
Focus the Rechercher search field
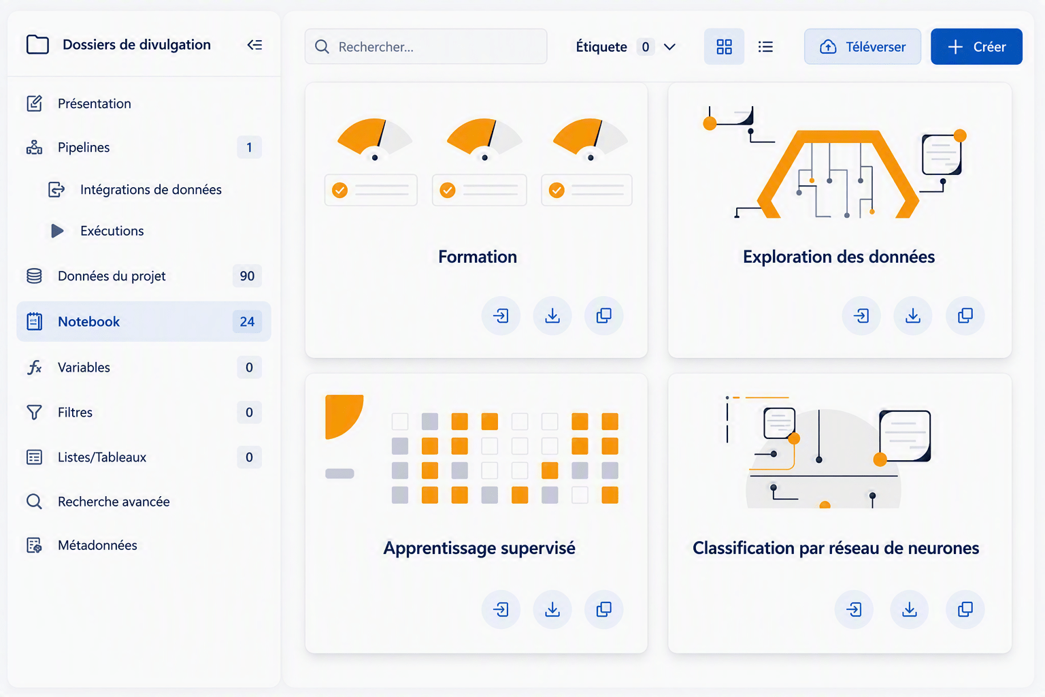coord(426,46)
